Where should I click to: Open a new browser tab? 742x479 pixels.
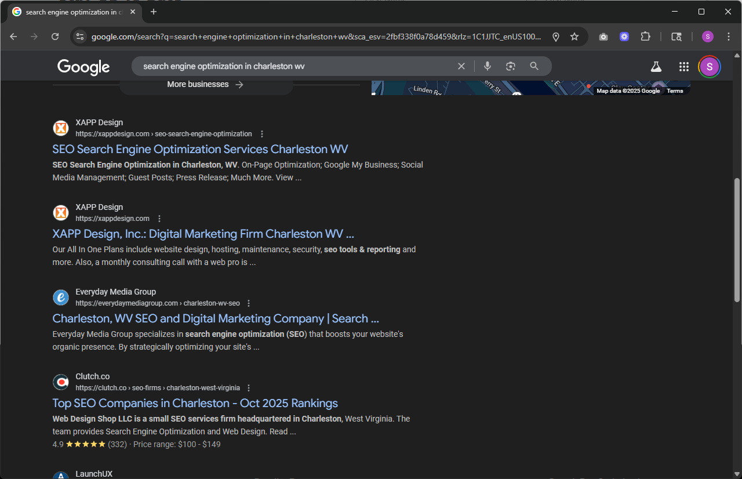154,12
